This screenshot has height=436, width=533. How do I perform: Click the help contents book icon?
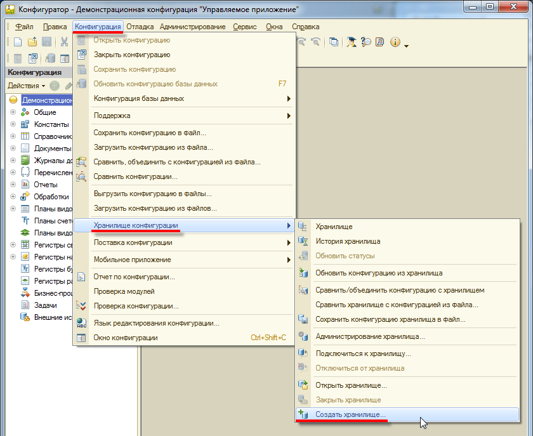pyautogui.click(x=379, y=42)
